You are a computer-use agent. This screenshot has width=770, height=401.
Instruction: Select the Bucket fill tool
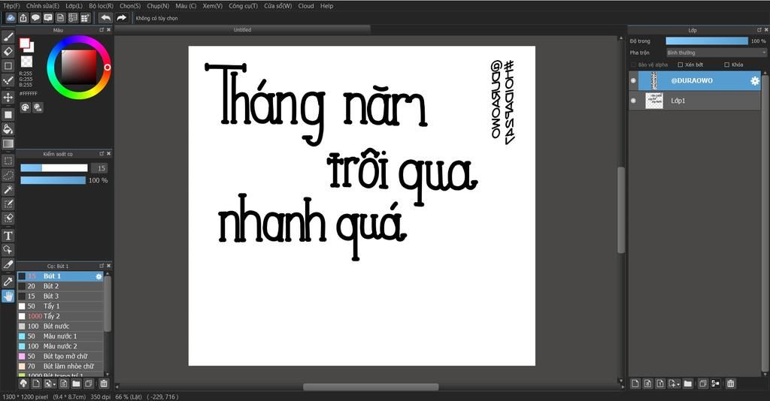8,129
